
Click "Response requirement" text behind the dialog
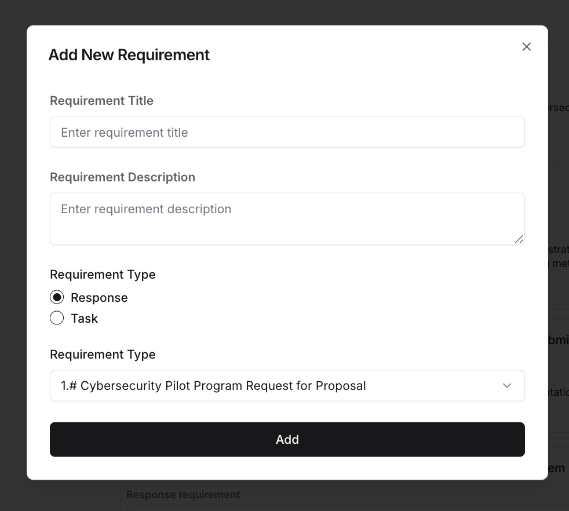tap(183, 495)
